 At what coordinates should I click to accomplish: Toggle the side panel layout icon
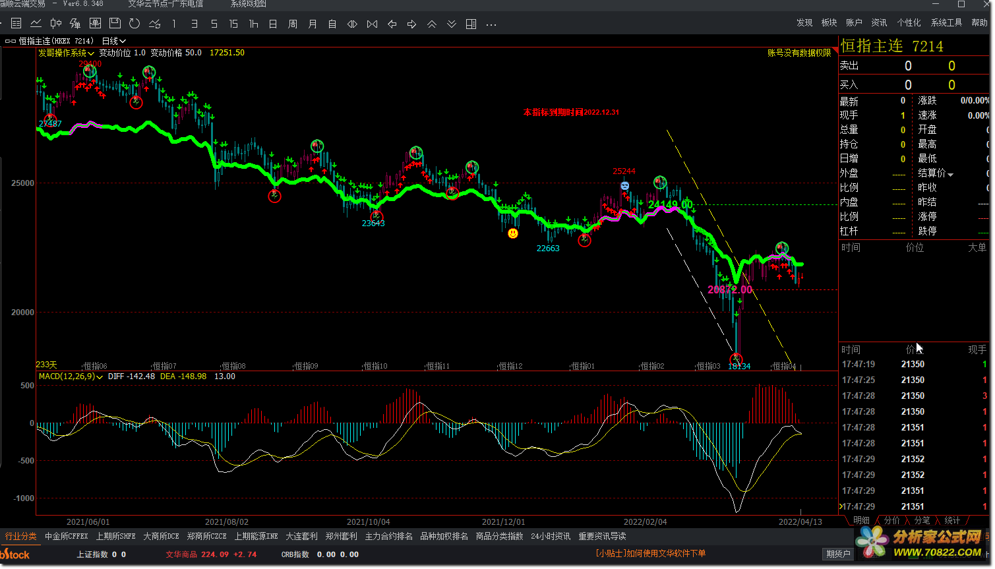click(x=471, y=24)
